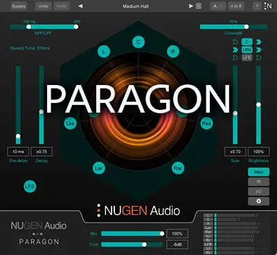Switch to the IR tab
The height and width of the screenshot is (255, 277).
258,182
